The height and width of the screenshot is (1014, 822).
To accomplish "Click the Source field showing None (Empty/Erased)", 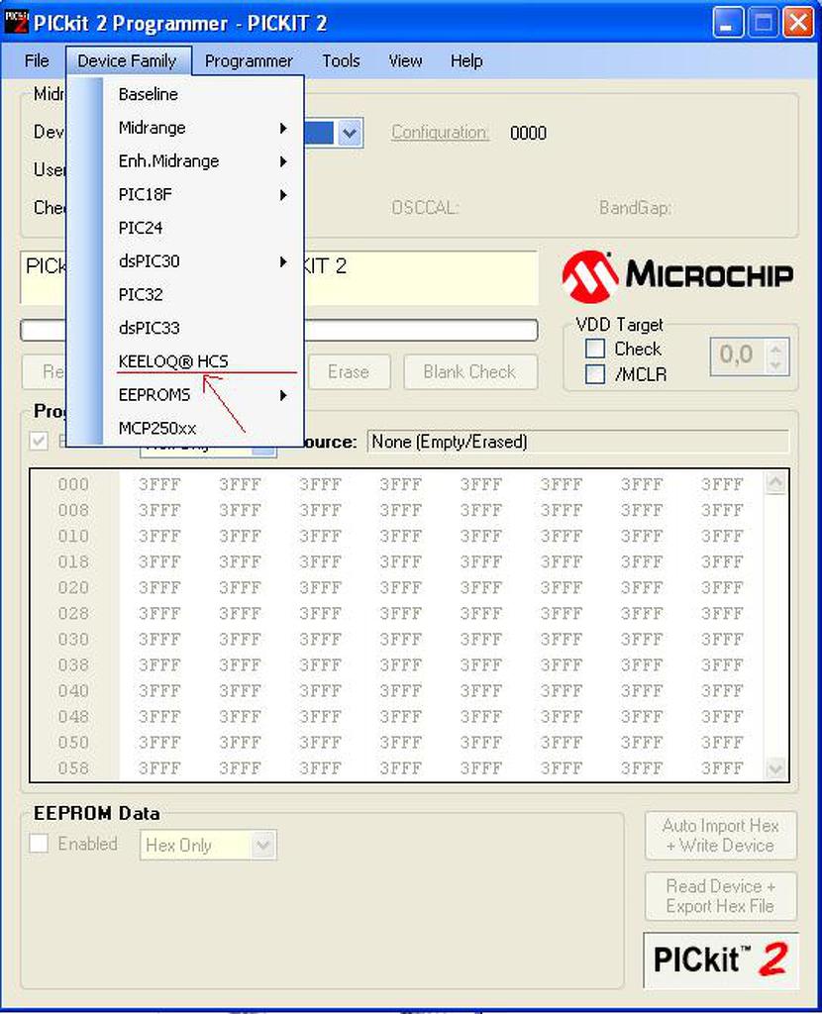I will 577,442.
